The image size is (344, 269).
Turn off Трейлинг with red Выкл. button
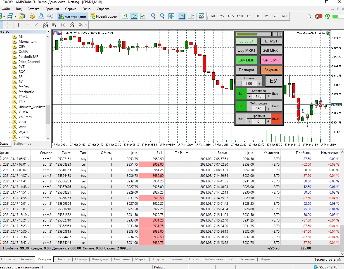pos(276,119)
